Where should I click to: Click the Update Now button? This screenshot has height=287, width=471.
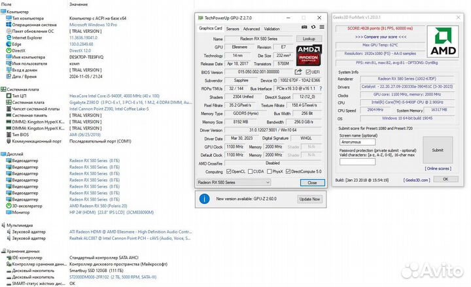point(309,199)
